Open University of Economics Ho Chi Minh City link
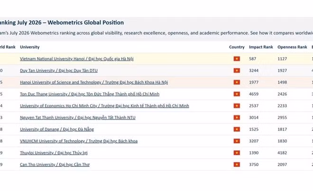Image resolution: width=313 pixels, height=191 pixels. click(x=104, y=105)
